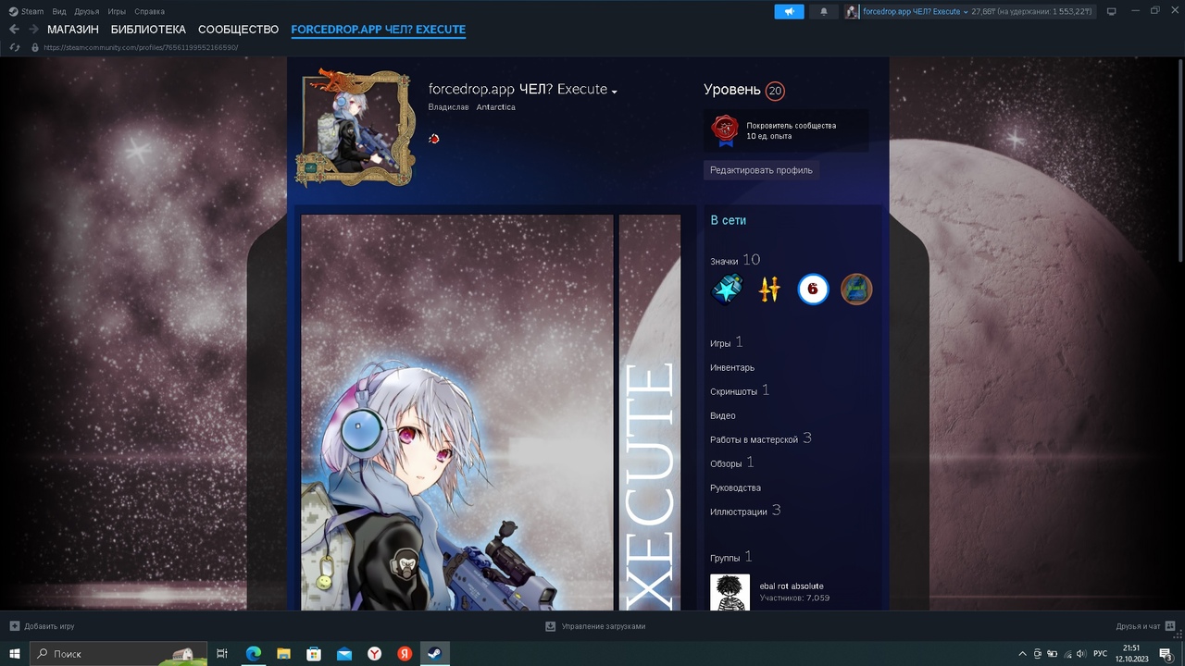Open the Инвентарь link
Image resolution: width=1185 pixels, height=666 pixels.
[x=732, y=367]
